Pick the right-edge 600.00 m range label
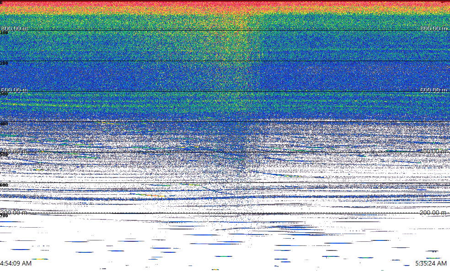Viewport: 450px width, 271px height. (x=434, y=90)
